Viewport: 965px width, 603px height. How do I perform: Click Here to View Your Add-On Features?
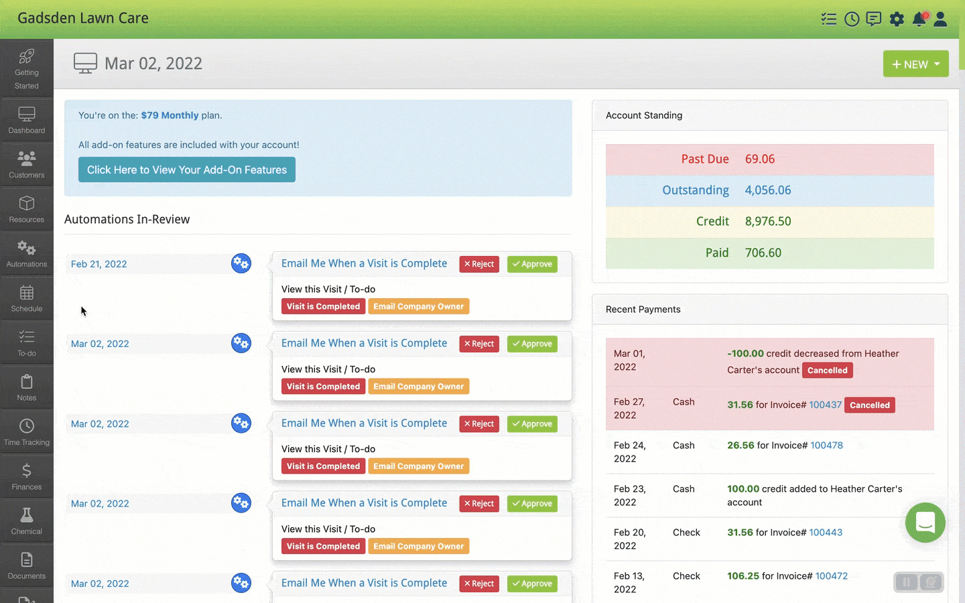coord(187,170)
